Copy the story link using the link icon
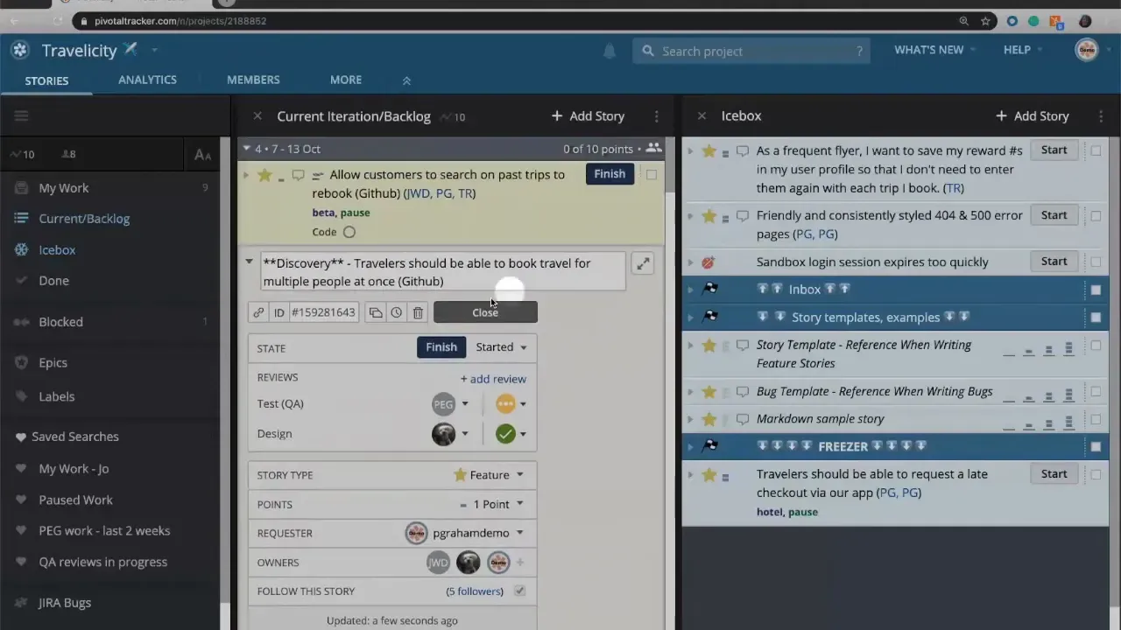This screenshot has height=630, width=1121. [x=258, y=312]
